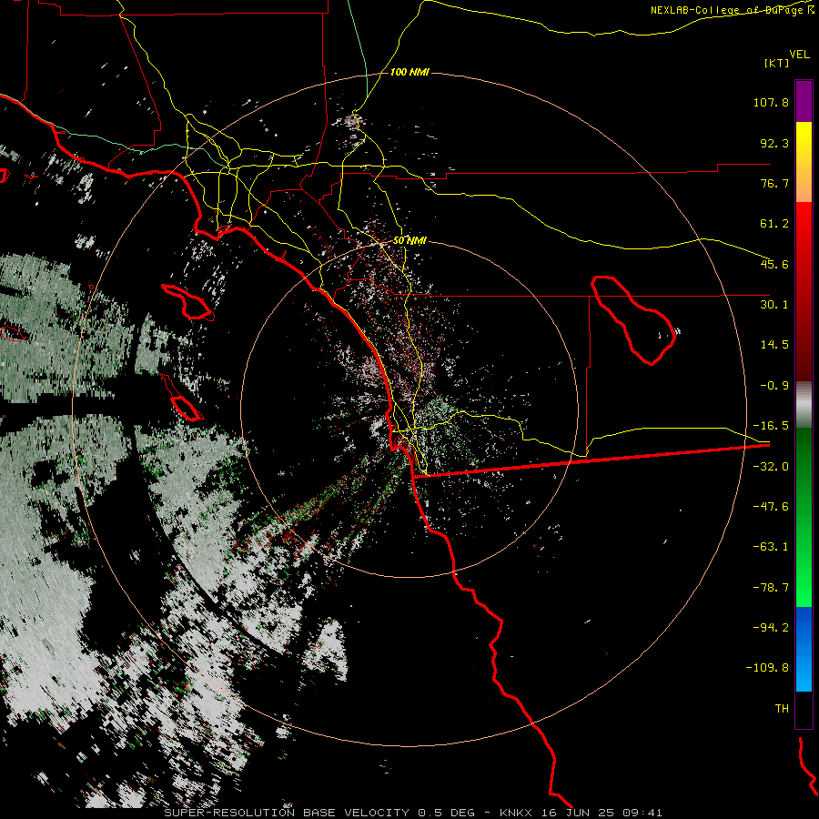Click the 50 NMI range ring label
The height and width of the screenshot is (819, 819).
409,240
